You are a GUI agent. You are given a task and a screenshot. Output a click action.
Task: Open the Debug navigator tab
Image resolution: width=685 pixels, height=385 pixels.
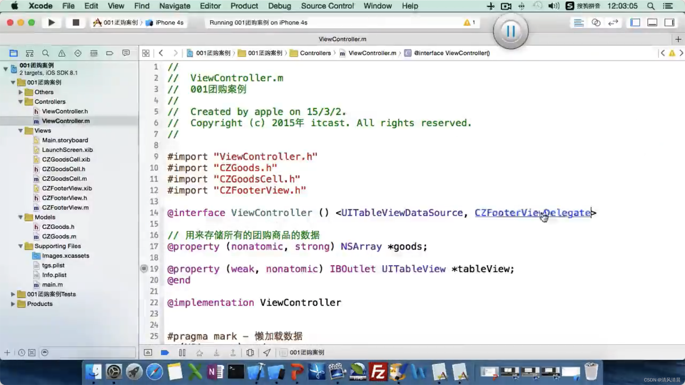tap(94, 53)
